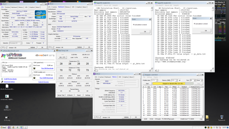Viewport: 229px width, 129px height.
Task: Click the Run 32M Benchmark link
Action: point(47,68)
